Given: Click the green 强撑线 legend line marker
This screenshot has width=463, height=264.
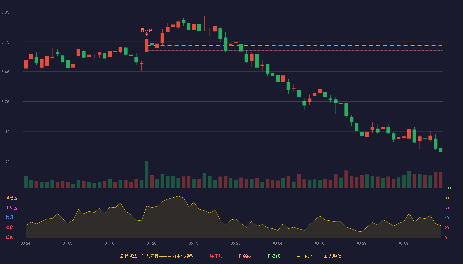Looking at the screenshot, I should (264, 256).
